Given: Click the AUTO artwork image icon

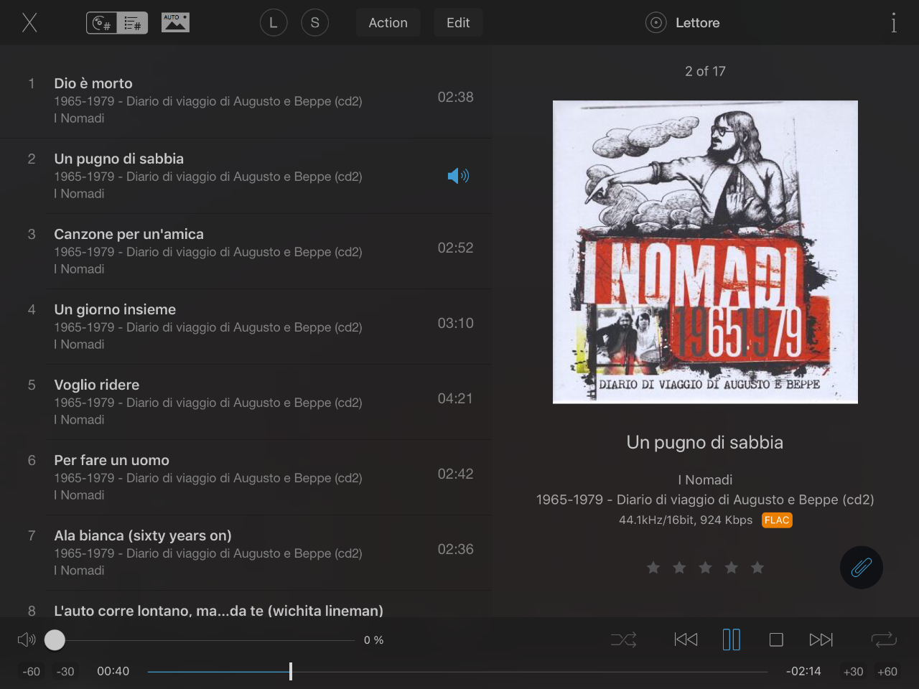Looking at the screenshot, I should 175,23.
